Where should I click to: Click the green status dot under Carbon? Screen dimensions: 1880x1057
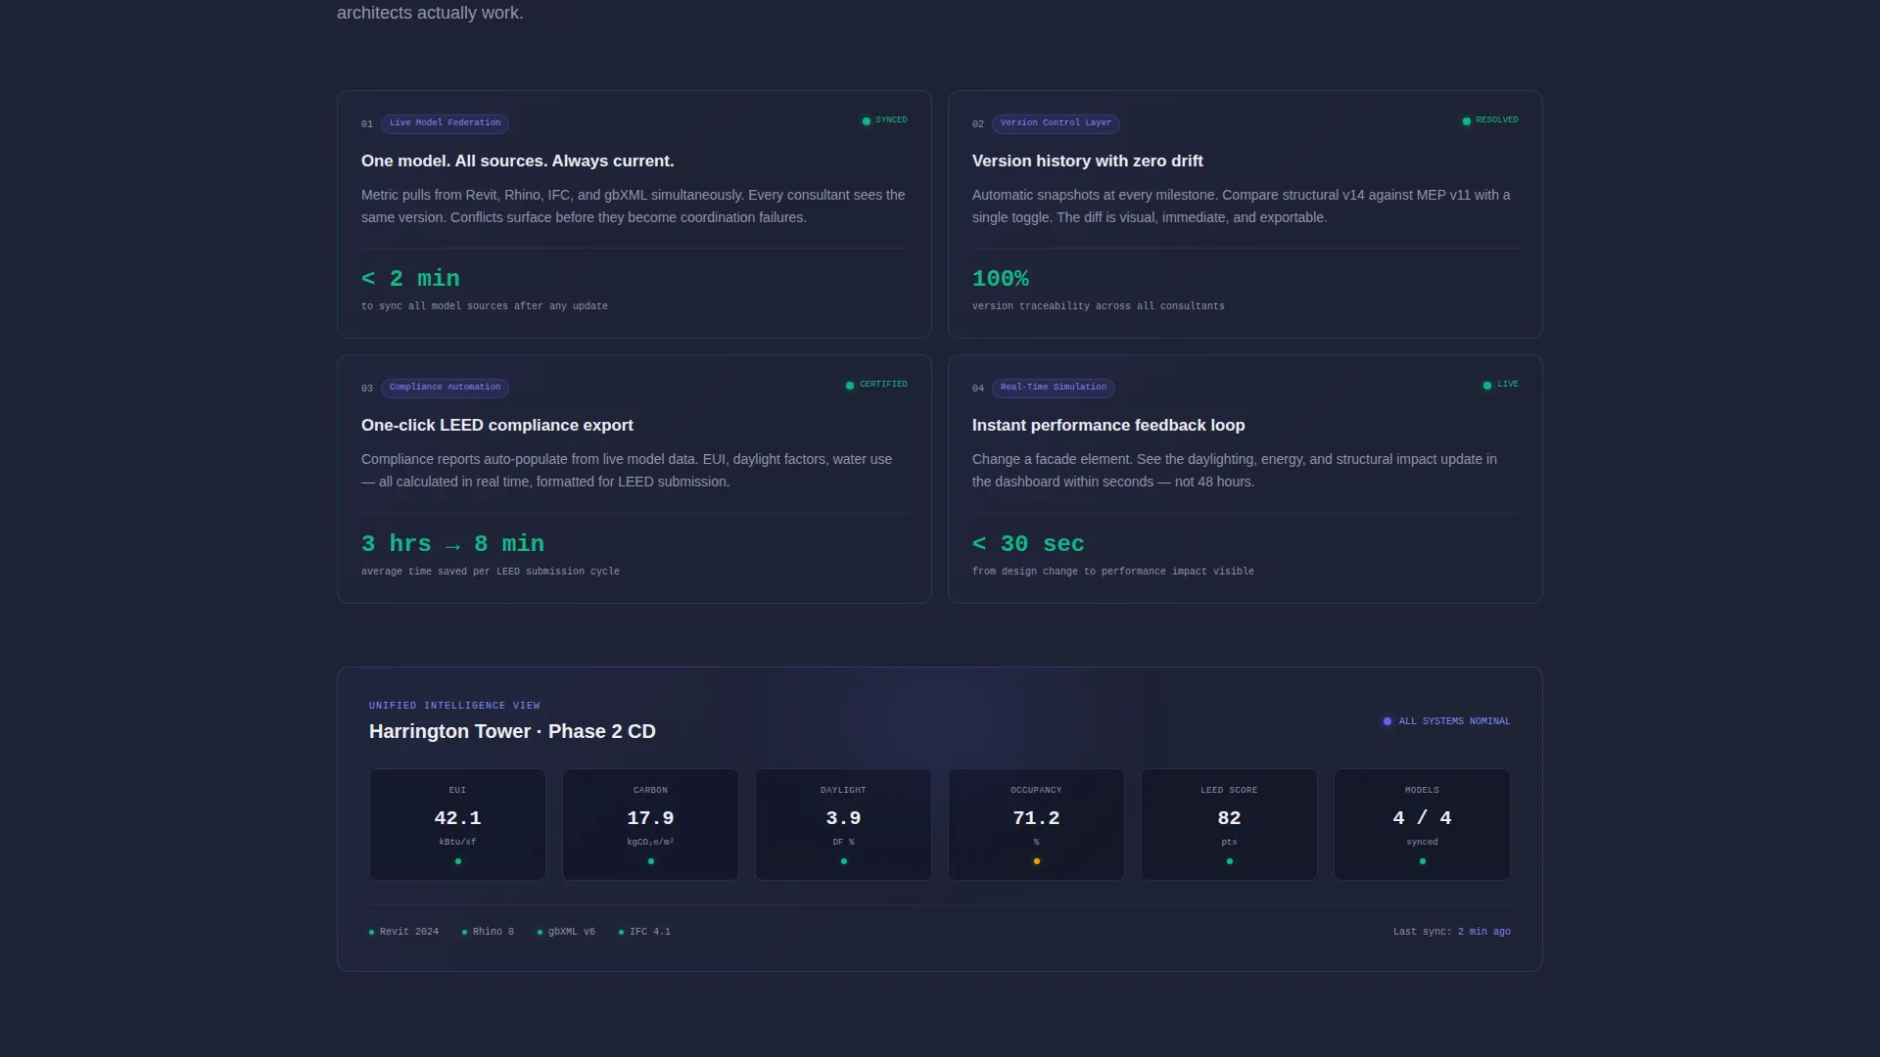(x=650, y=861)
